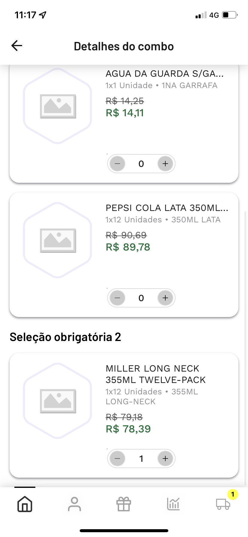Tap the Pepsi Cola placeholder image
The width and height of the screenshot is (248, 537).
point(58,240)
